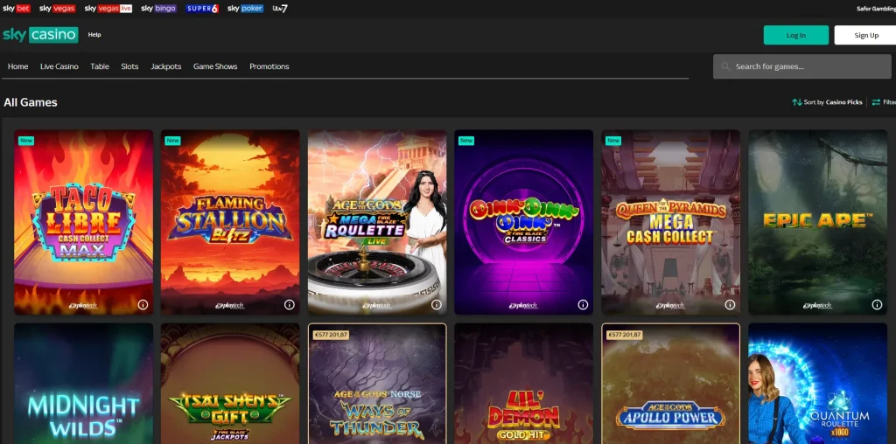Click the Log In button

pos(796,35)
